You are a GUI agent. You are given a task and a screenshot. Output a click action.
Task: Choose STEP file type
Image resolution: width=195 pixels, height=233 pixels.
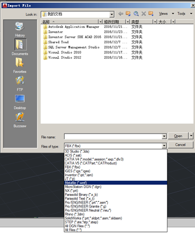[116, 222]
